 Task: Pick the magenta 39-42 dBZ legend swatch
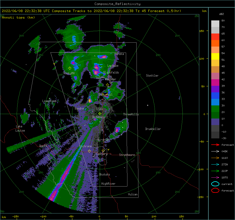(215, 83)
